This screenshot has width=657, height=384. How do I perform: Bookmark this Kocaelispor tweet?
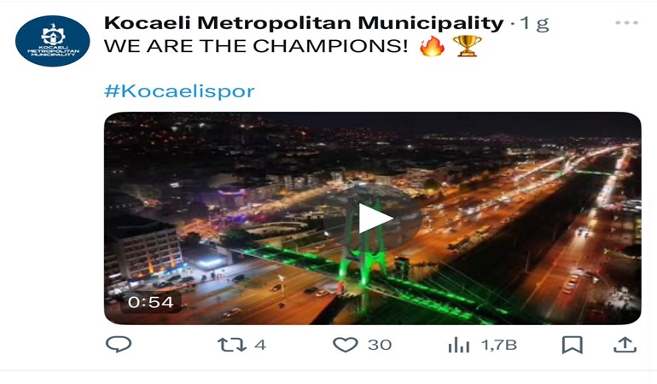572,345
